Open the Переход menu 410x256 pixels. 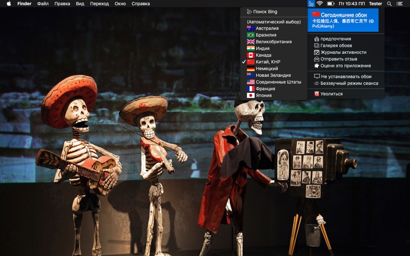[99, 4]
